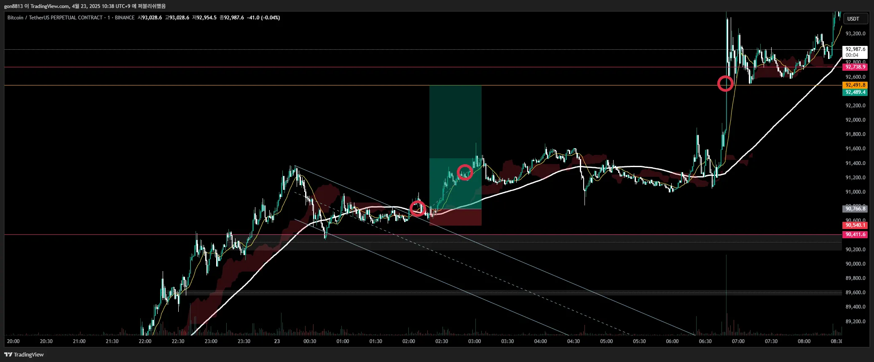
Task: Select the pink 90,411.6 price line label
Action: 855,234
